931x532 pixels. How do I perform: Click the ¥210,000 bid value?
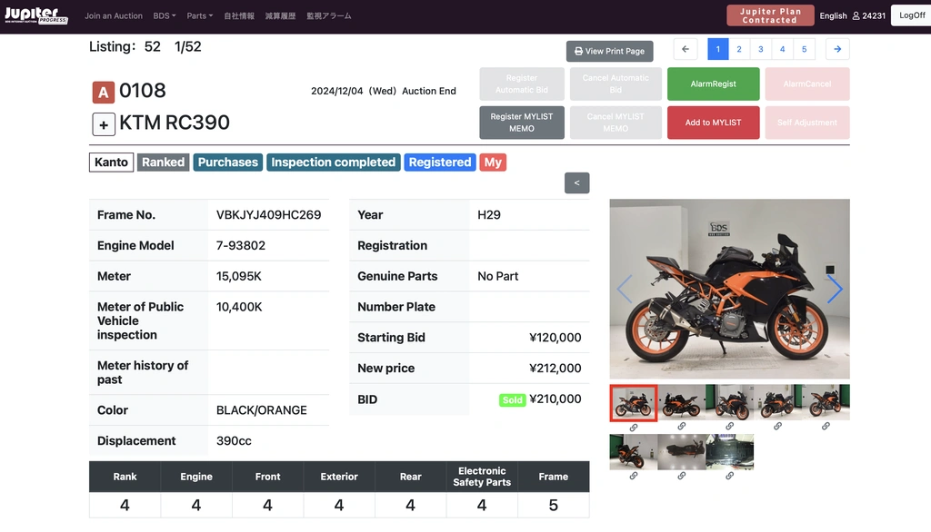click(x=556, y=399)
